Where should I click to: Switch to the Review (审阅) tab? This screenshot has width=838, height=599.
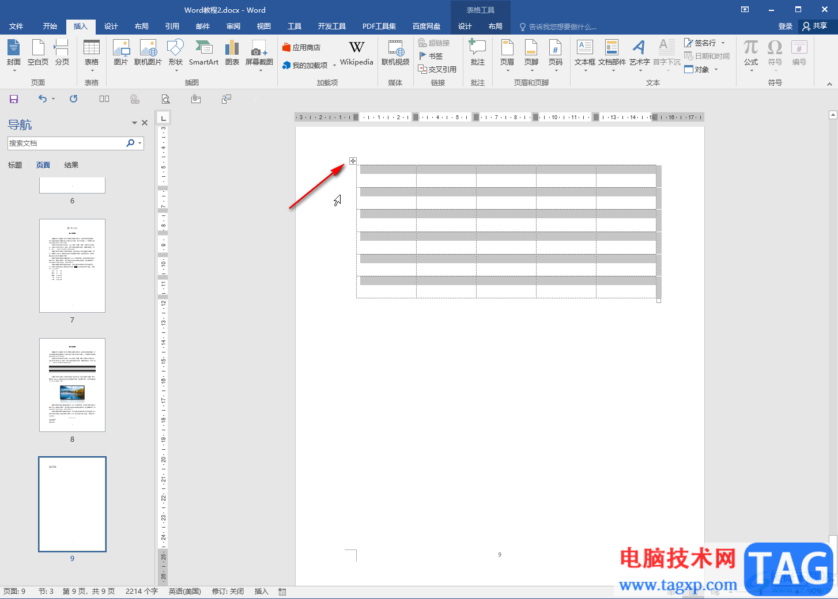point(233,26)
